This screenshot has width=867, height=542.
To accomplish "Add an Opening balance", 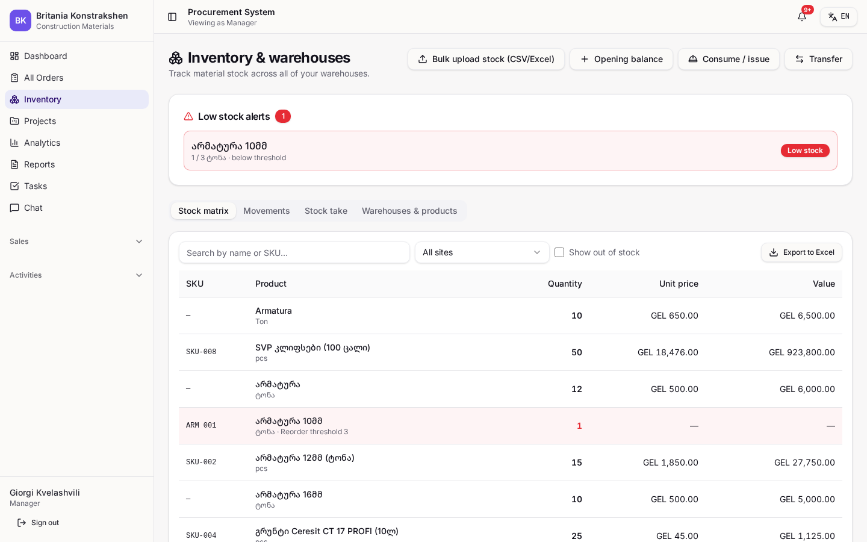I will [621, 59].
